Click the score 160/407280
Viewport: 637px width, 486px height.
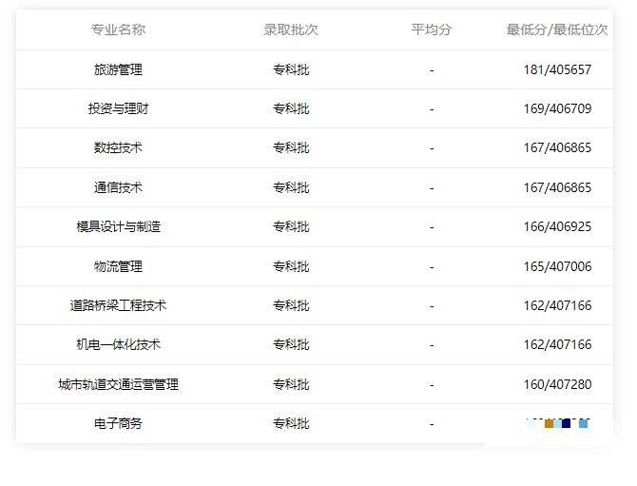tap(557, 384)
